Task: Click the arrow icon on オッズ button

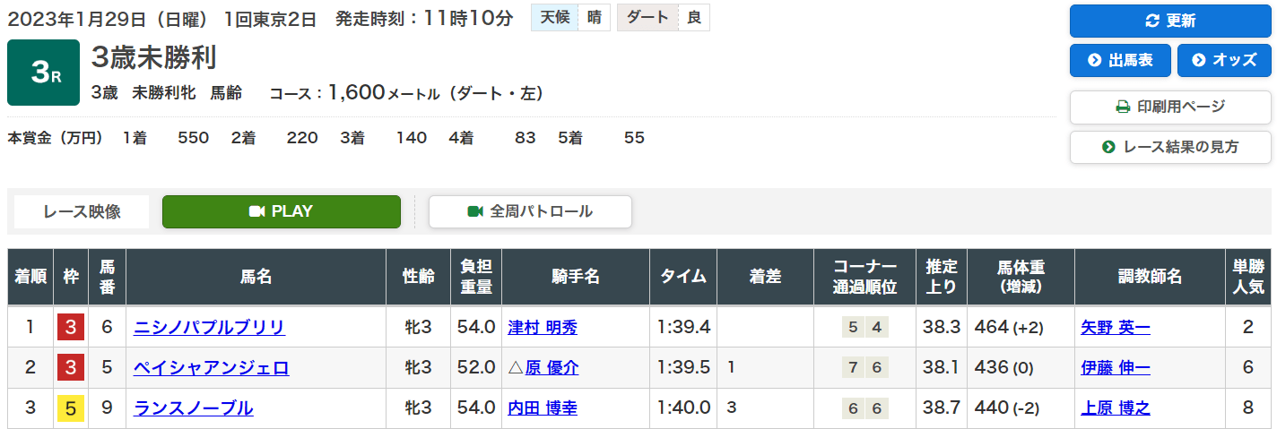Action: point(1198,60)
